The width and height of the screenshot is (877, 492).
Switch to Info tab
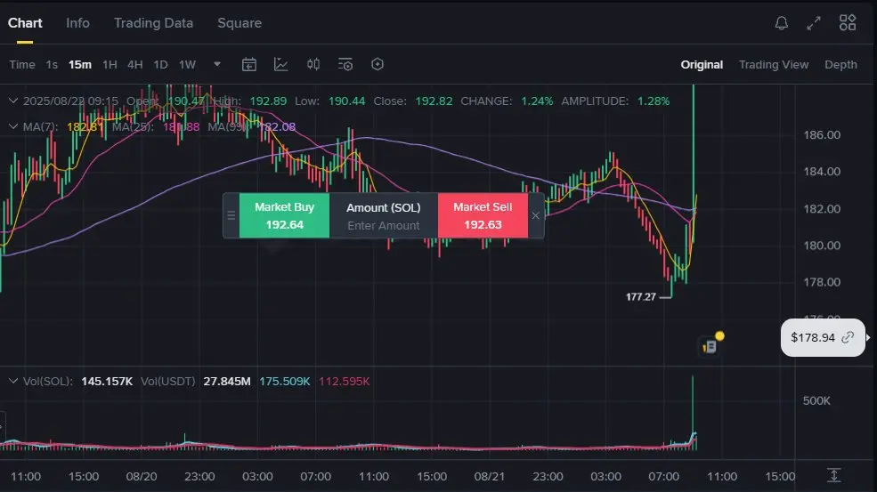tap(77, 23)
